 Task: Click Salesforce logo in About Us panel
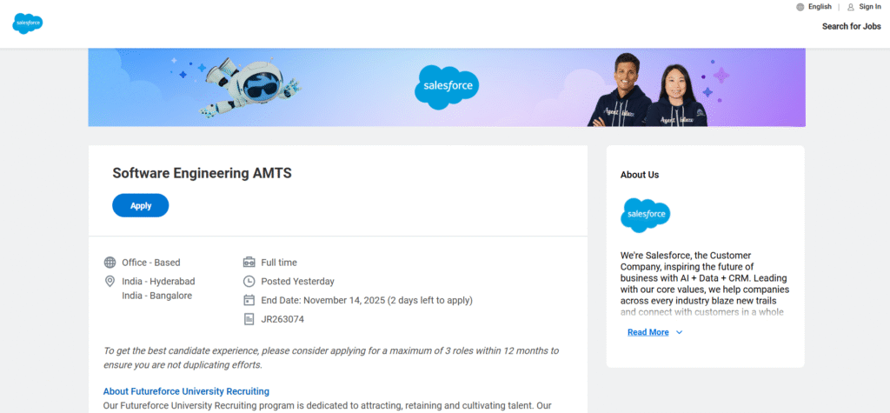tap(645, 215)
